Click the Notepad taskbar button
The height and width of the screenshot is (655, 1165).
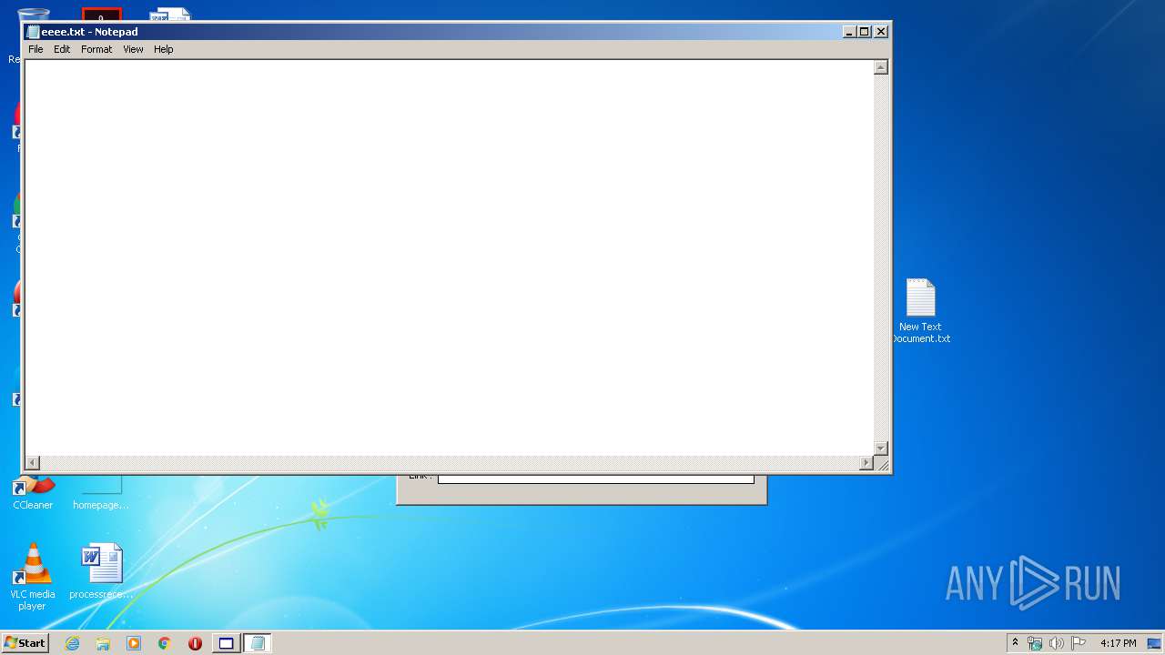pyautogui.click(x=258, y=643)
